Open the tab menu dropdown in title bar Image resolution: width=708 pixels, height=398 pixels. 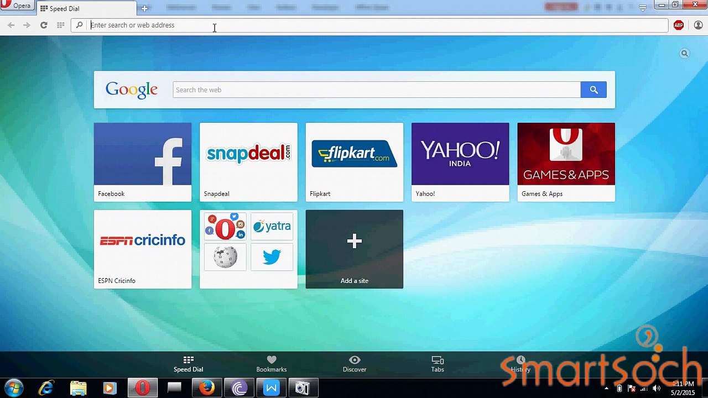pos(643,8)
